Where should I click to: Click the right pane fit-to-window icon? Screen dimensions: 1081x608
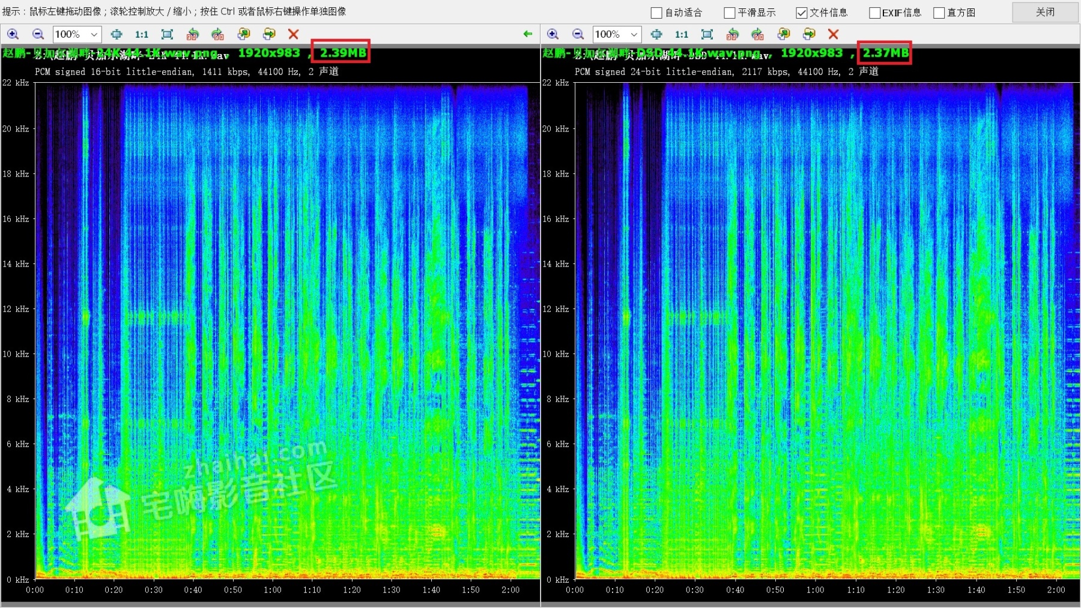click(x=656, y=34)
